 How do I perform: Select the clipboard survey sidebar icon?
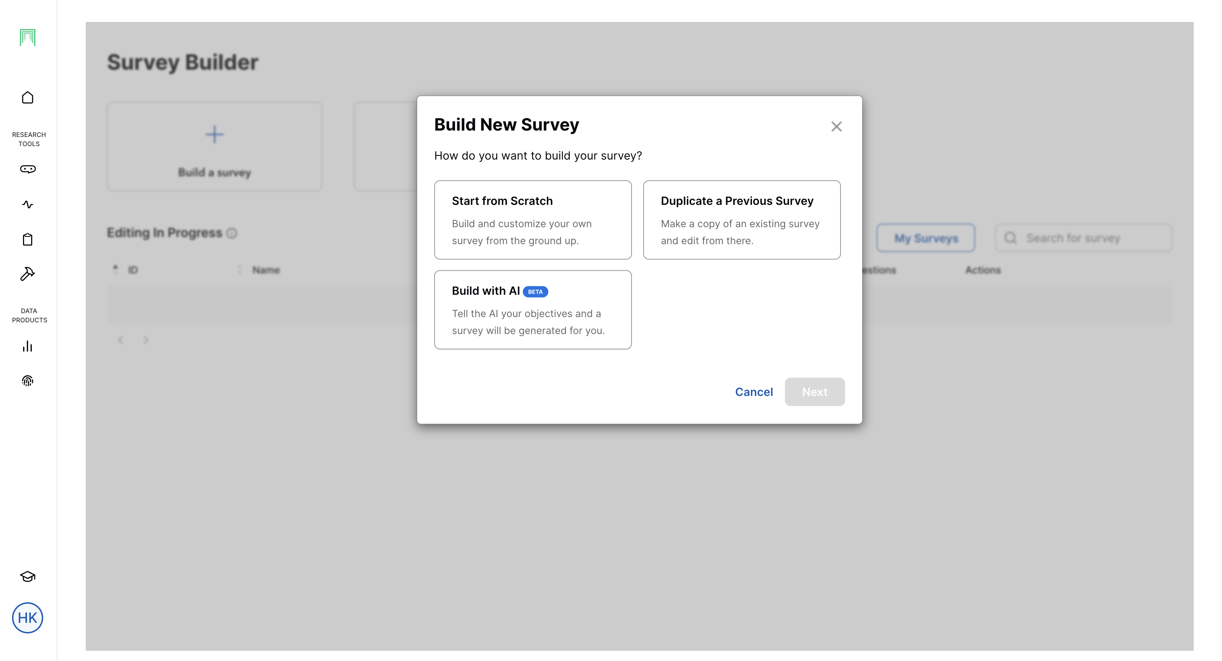tap(28, 239)
